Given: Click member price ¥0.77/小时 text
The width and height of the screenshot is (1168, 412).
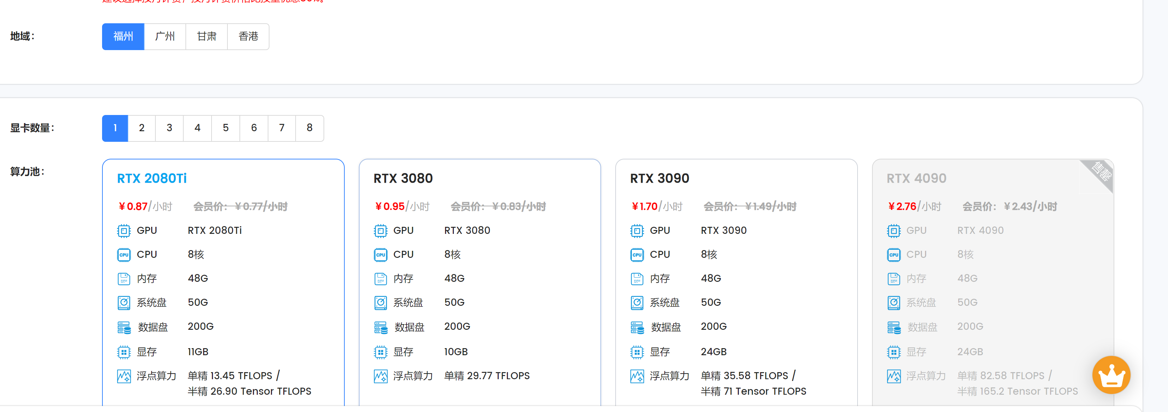Looking at the screenshot, I should click(241, 207).
